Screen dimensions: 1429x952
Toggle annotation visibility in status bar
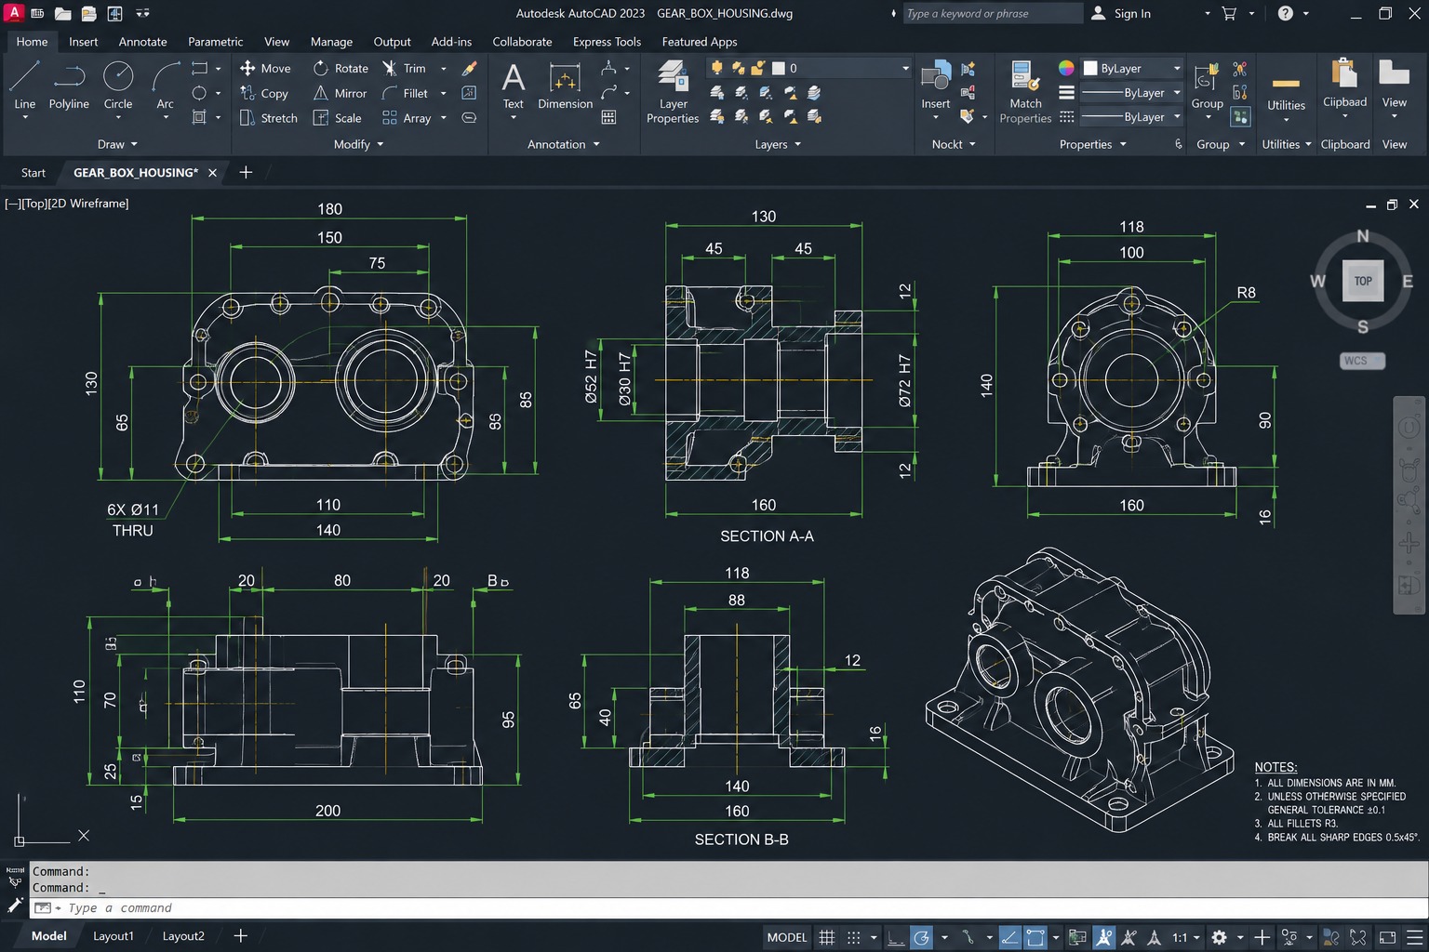pyautogui.click(x=1103, y=937)
